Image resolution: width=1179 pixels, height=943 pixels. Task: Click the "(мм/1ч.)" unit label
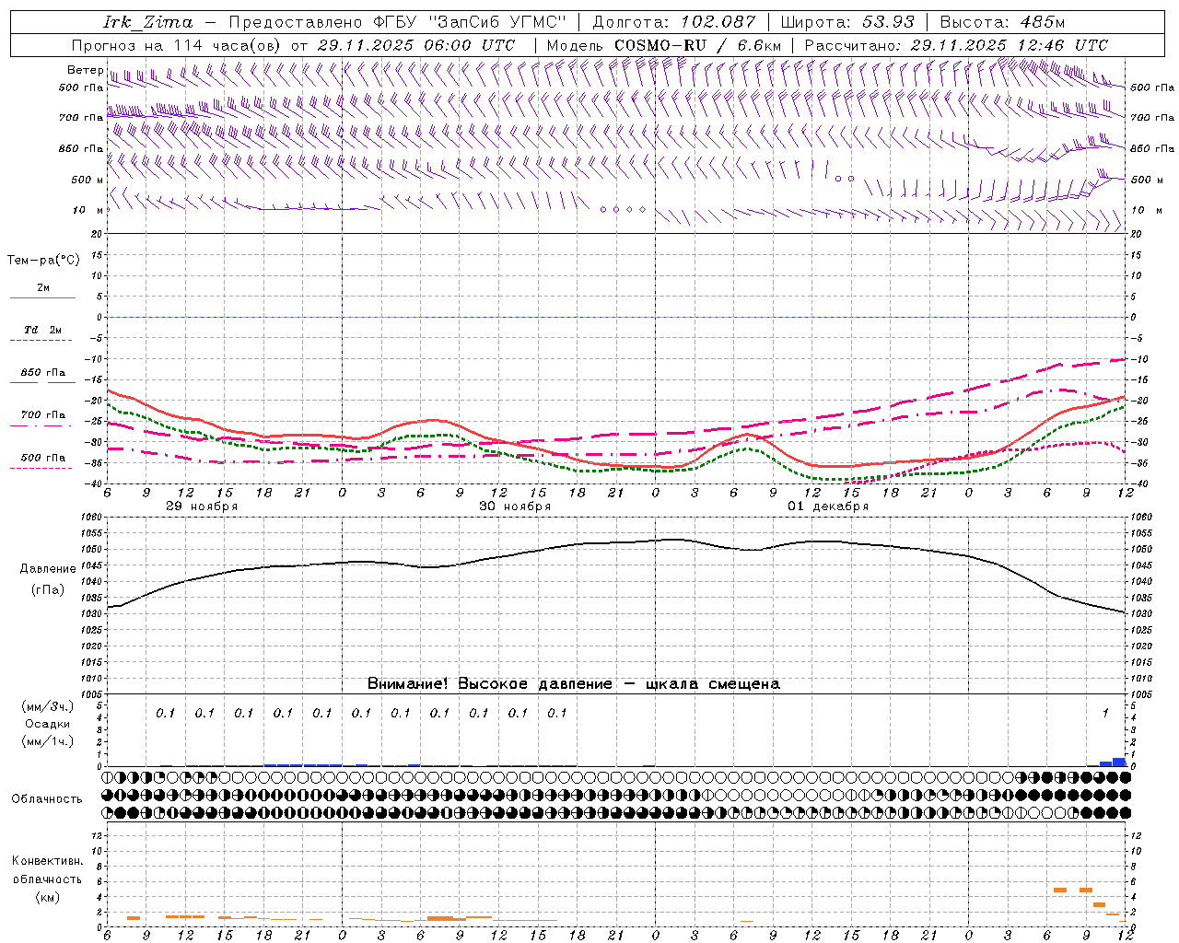click(x=48, y=741)
